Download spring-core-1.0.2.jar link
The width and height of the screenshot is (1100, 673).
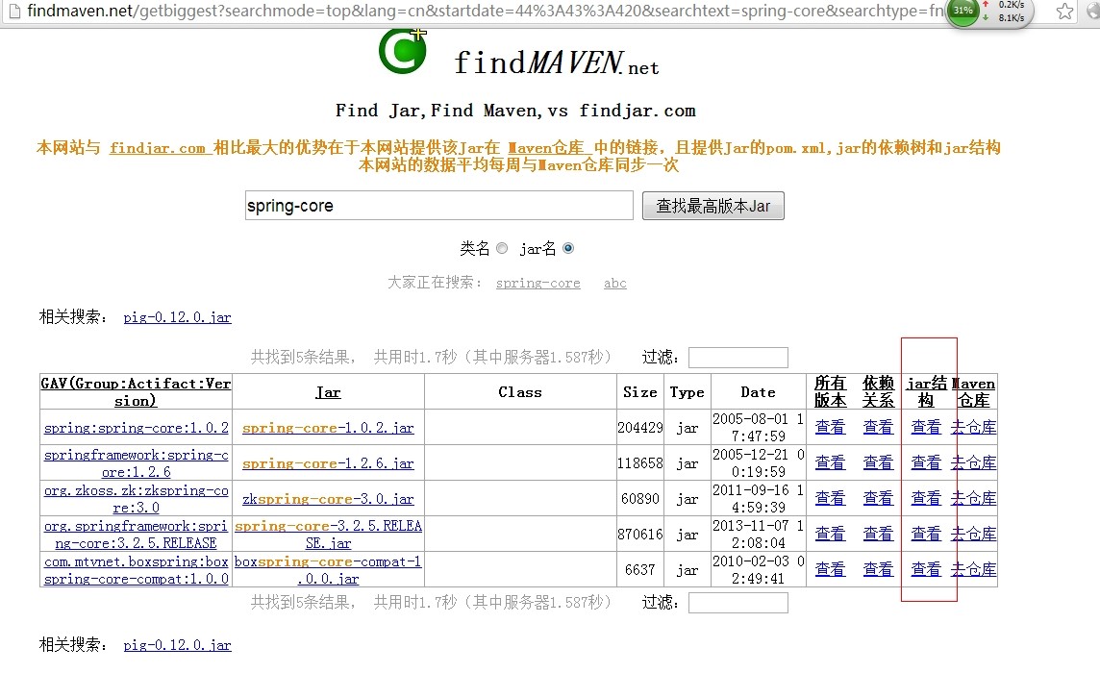[328, 428]
